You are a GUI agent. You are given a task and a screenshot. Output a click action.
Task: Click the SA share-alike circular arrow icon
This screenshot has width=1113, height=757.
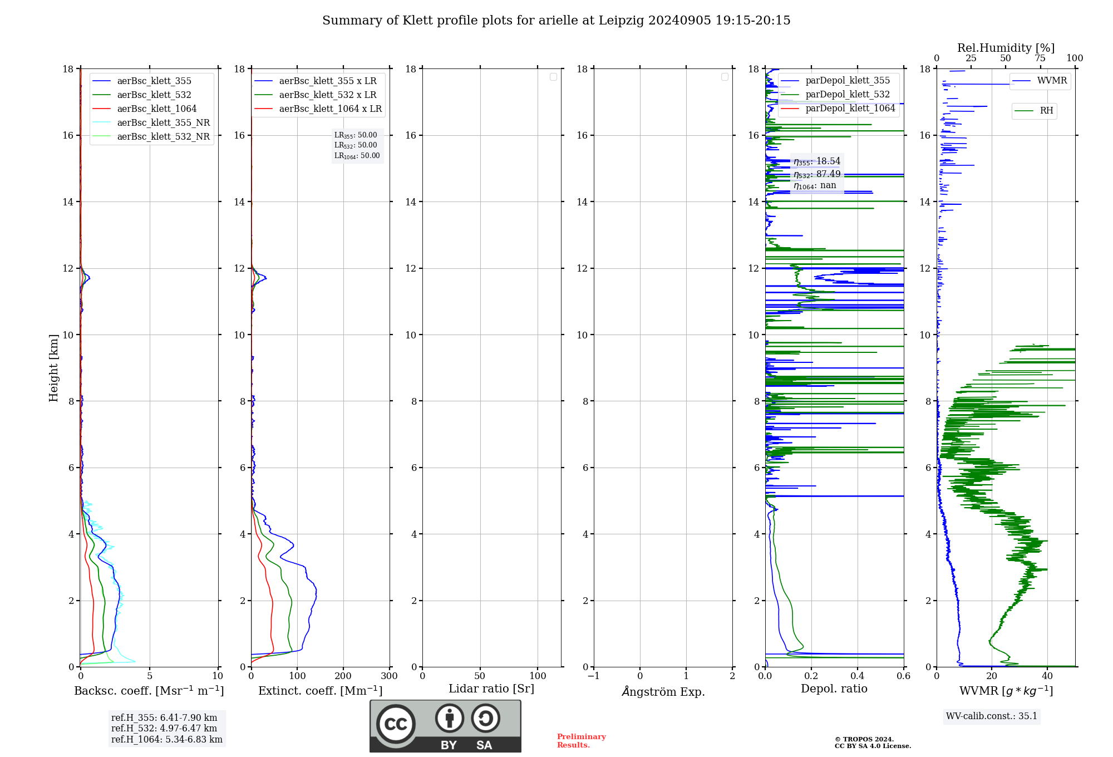click(x=485, y=718)
